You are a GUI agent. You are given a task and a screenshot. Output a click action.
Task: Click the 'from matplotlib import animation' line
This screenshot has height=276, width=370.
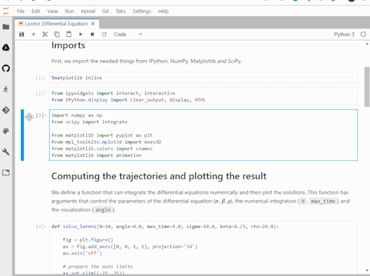[x=97, y=156]
